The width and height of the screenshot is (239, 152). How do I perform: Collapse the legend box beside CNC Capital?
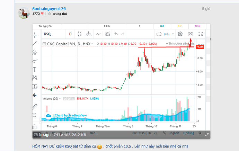[44, 44]
